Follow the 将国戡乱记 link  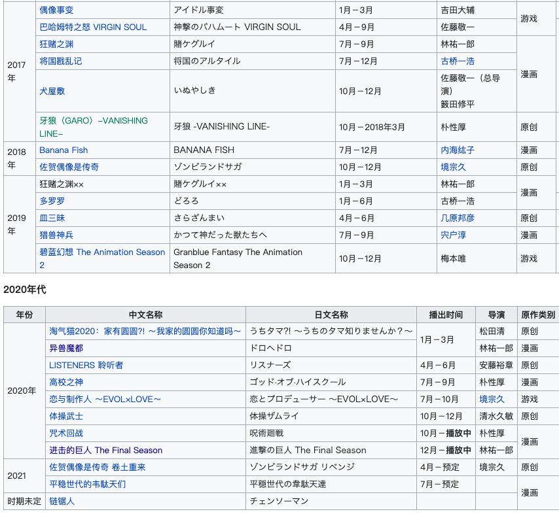tap(60, 61)
